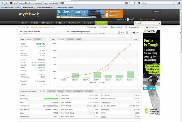Image resolution: width=182 pixels, height=122 pixels.
Task: Open the Home menu dropdown
Action: click(x=24, y=23)
